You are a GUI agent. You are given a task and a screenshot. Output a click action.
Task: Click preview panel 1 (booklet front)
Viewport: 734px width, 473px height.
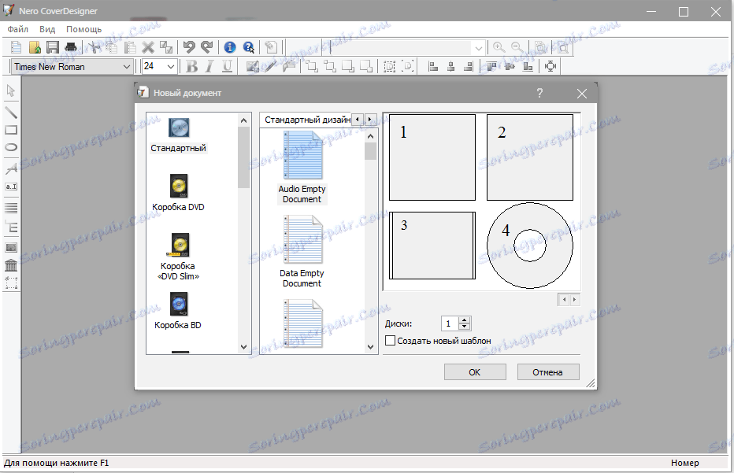(x=432, y=157)
